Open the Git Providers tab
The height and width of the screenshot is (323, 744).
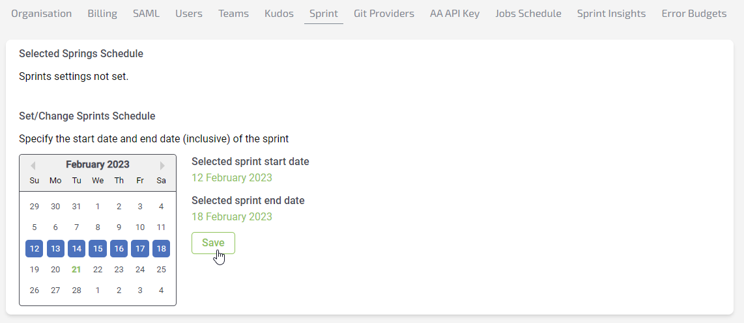coord(384,14)
